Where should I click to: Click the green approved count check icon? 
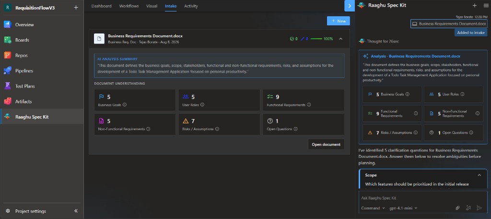292,39
